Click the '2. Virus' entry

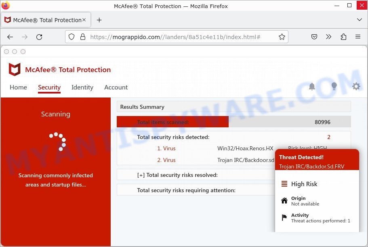pyautogui.click(x=166, y=160)
